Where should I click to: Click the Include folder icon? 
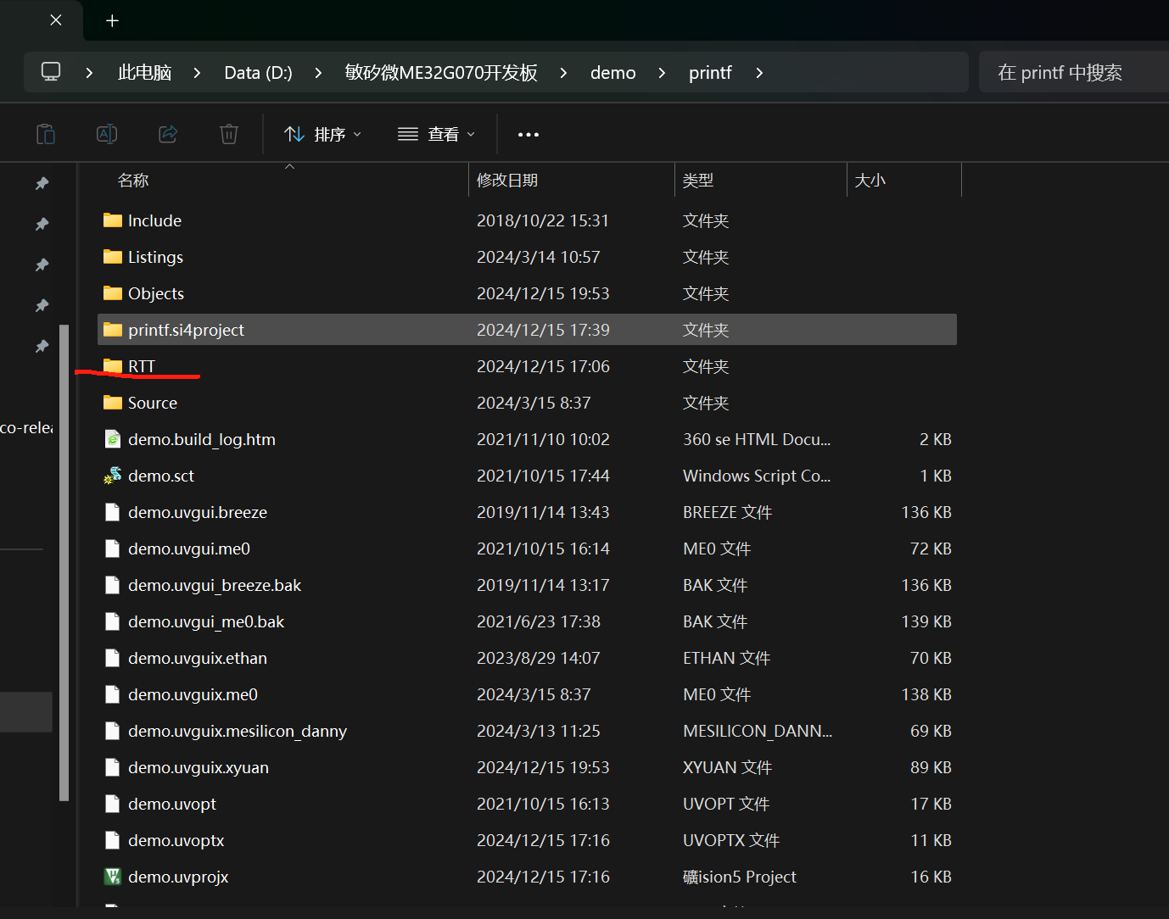[x=113, y=220]
